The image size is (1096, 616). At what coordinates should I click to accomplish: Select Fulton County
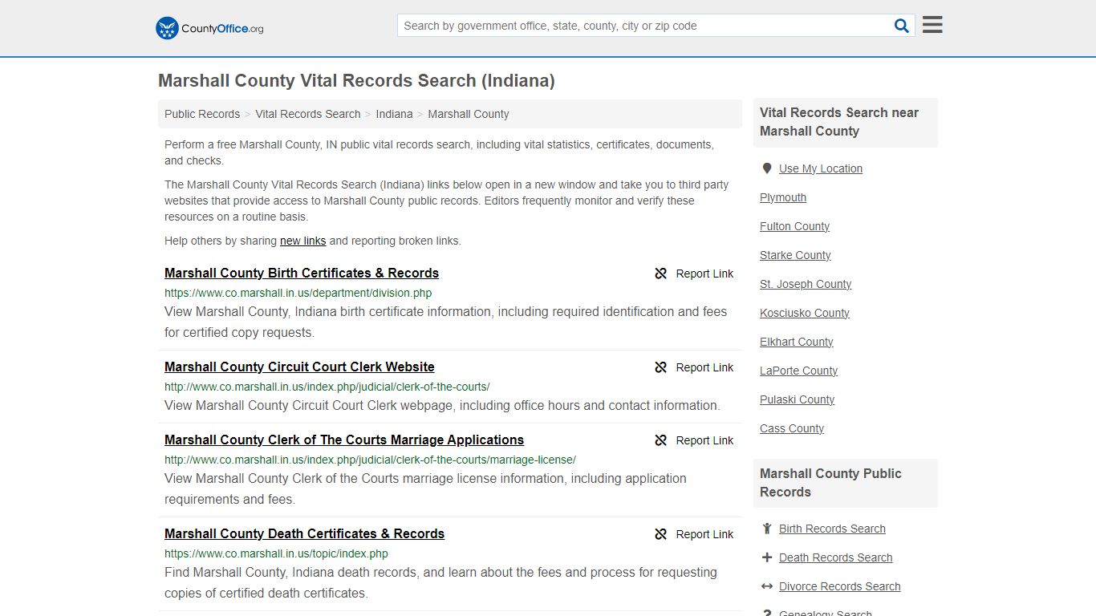pyautogui.click(x=794, y=226)
